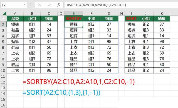The height and width of the screenshot is (108, 178).
Task: Select row 2 header
Action: coord(3,24)
